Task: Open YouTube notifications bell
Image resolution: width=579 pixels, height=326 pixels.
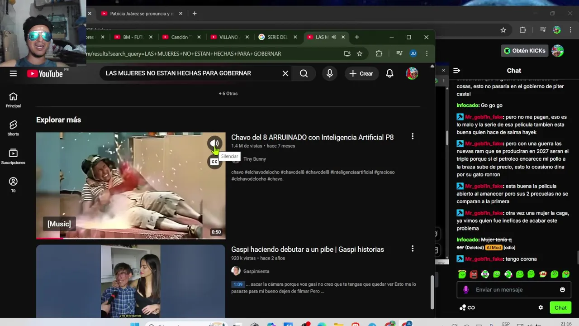Action: [389, 73]
